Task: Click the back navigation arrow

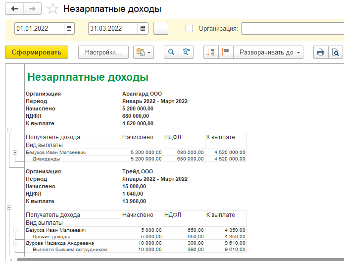Action: [14, 9]
